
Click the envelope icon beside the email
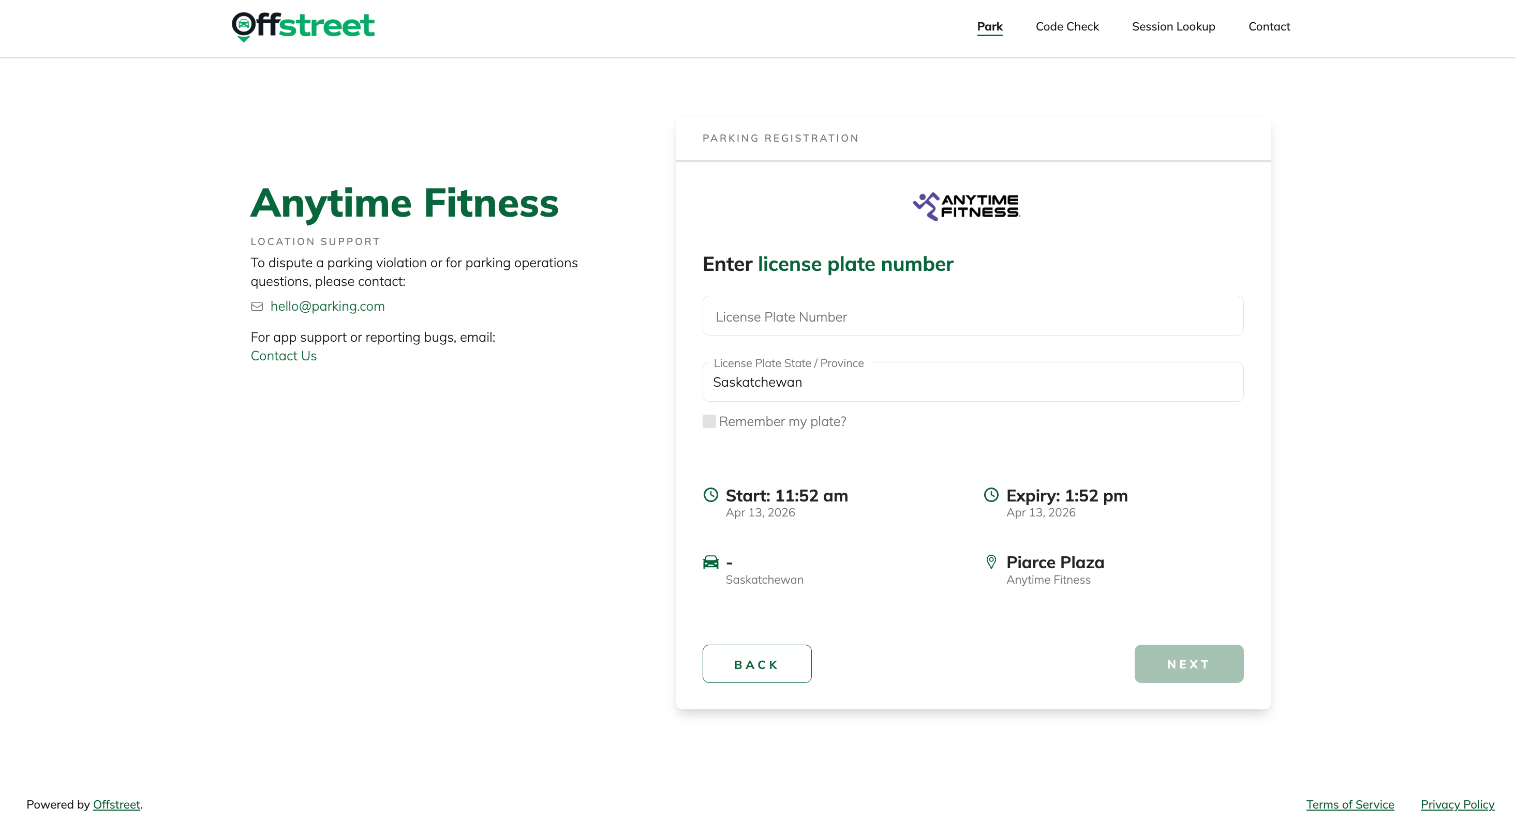[257, 307]
